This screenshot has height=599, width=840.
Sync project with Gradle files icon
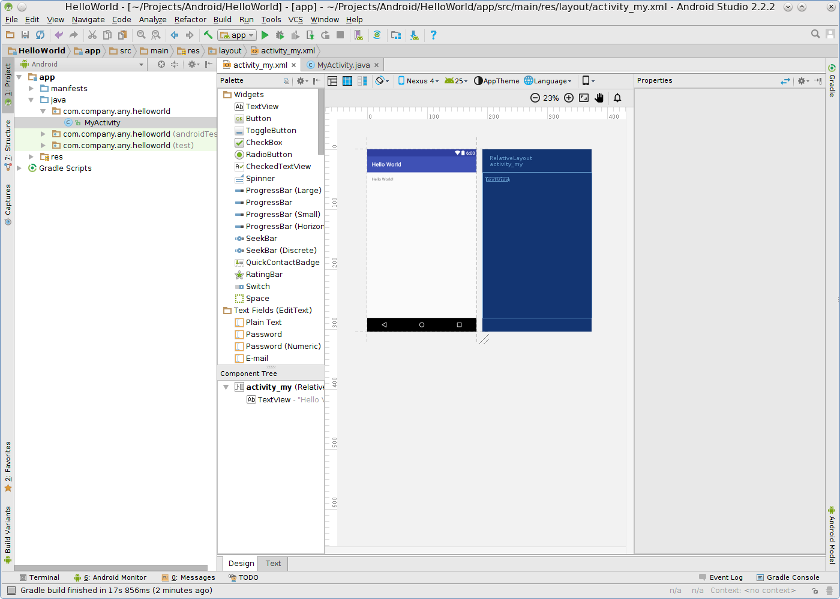point(377,35)
